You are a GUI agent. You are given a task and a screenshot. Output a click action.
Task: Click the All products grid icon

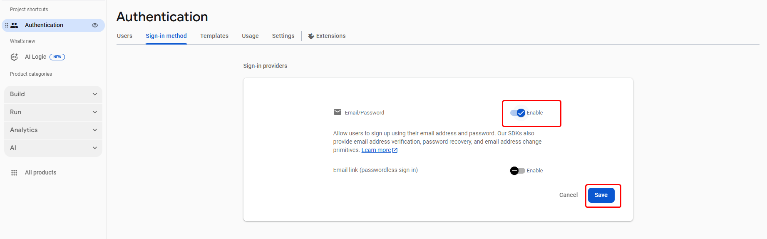click(x=14, y=173)
